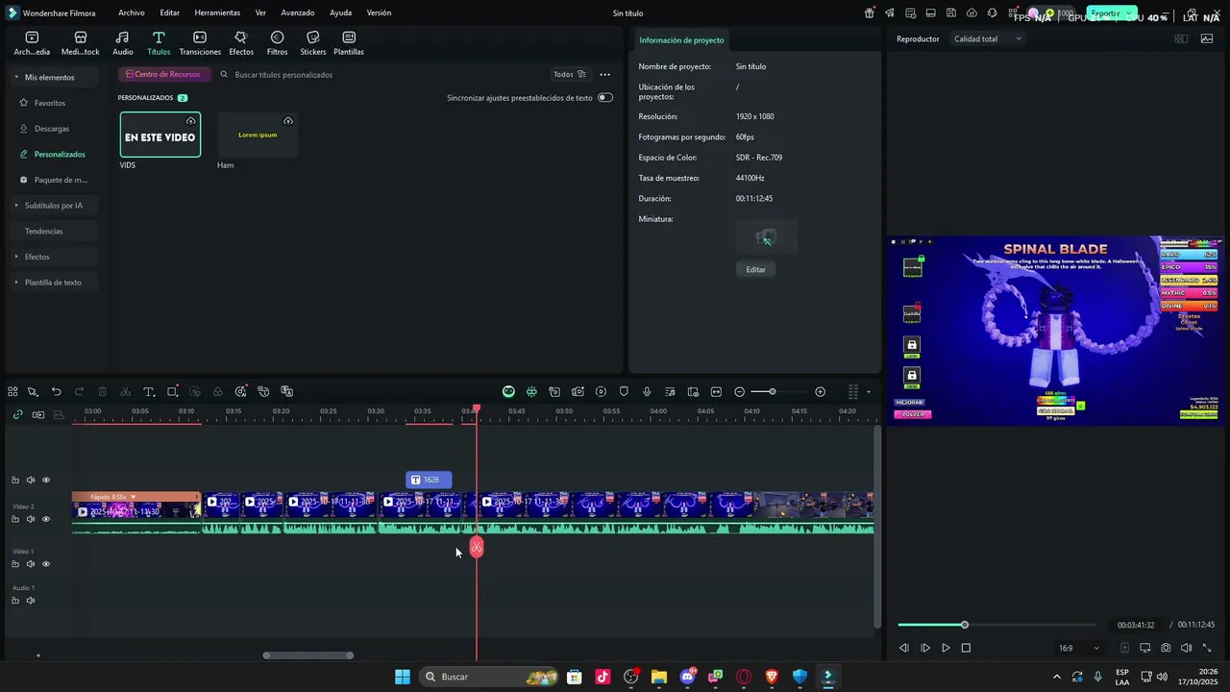Open the three-dot more options menu
1230x692 pixels.
coord(604,74)
